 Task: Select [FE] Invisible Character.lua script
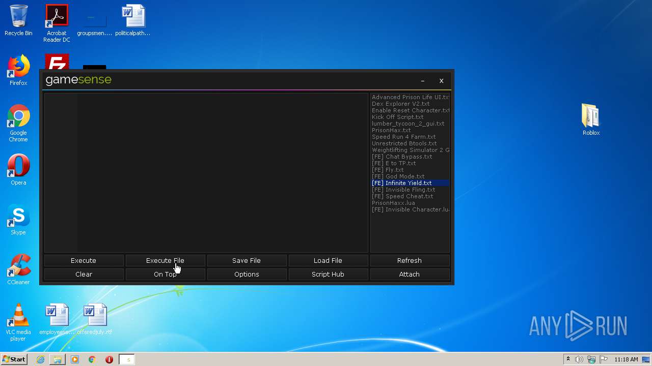coord(410,209)
